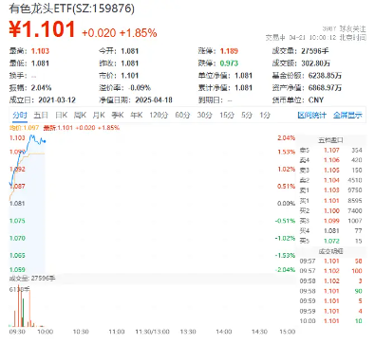The image size is (375, 343).
Task: Select the 买4 bid row with 77
Action: [x=331, y=231]
